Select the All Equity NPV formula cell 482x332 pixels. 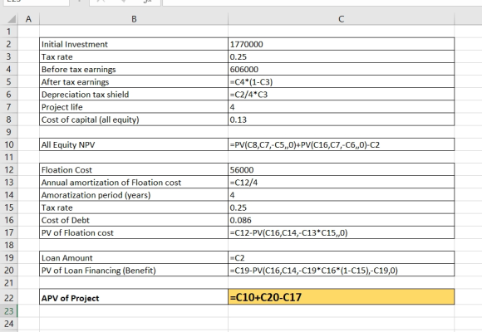pos(341,144)
